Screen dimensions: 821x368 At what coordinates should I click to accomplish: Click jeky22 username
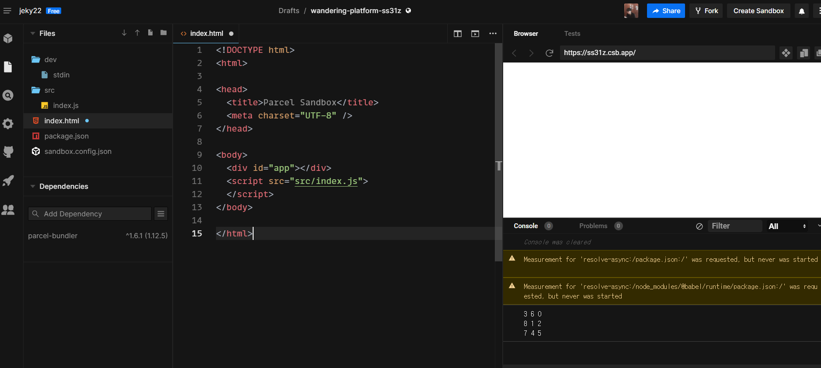pos(30,10)
